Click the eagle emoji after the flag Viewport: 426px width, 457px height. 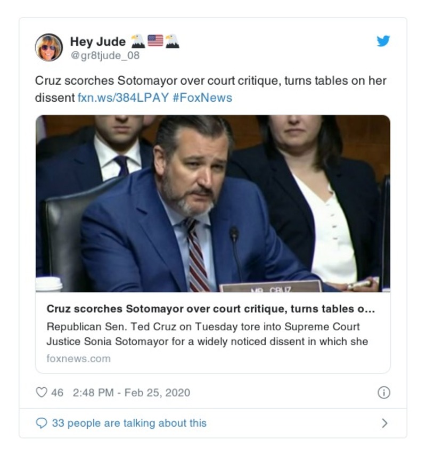point(172,40)
